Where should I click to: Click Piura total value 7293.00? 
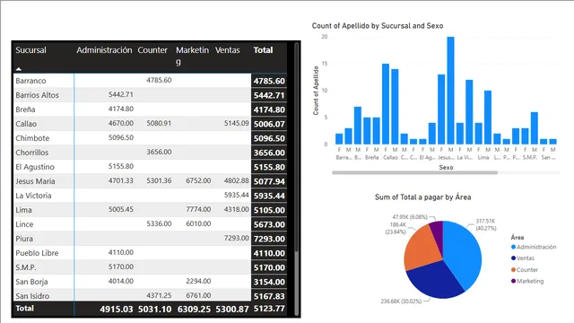click(269, 239)
